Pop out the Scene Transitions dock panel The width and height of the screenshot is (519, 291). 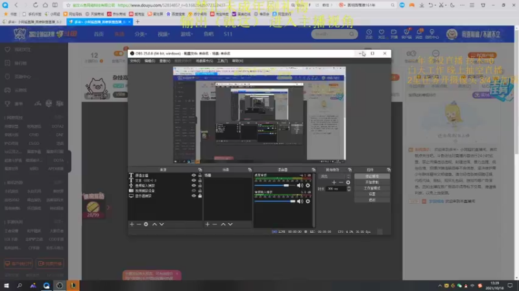pos(350,169)
